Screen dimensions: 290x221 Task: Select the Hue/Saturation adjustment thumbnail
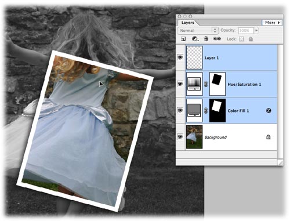pos(194,84)
